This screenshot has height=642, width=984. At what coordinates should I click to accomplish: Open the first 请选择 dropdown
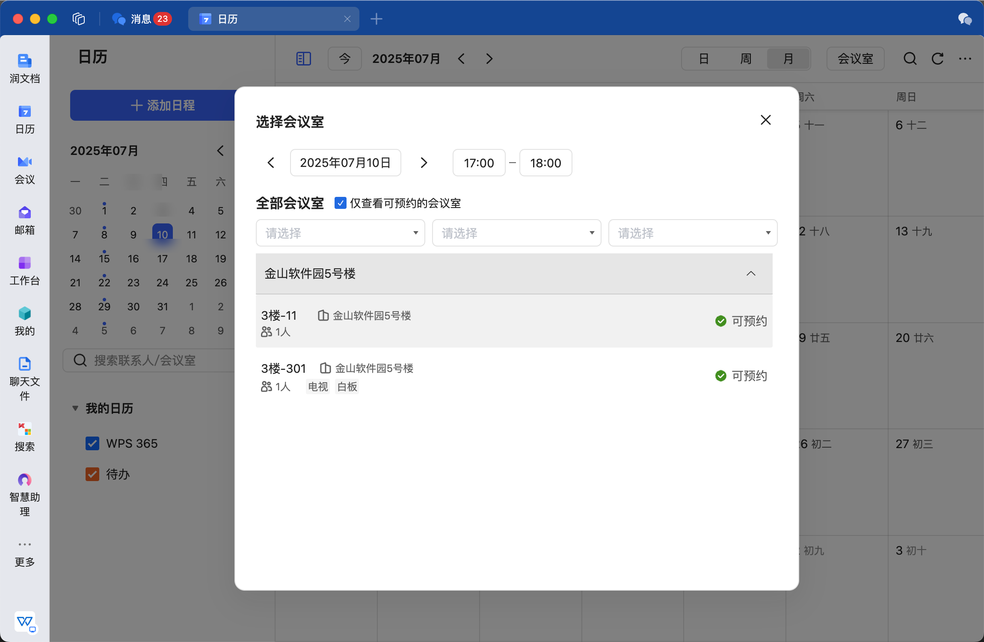pos(341,233)
